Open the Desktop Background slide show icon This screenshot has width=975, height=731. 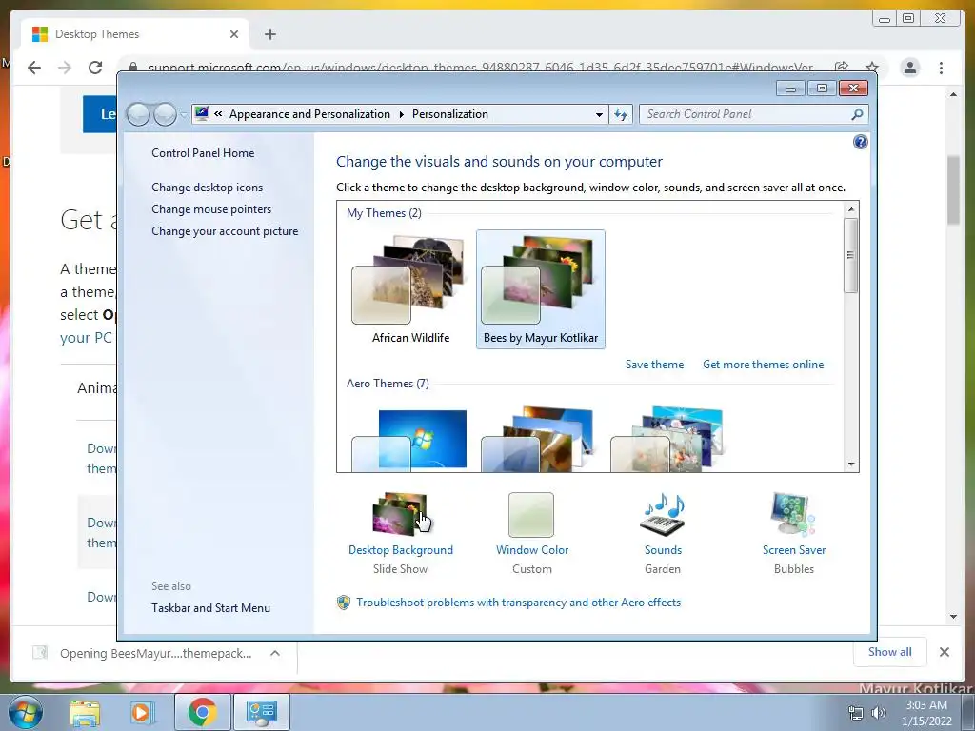(400, 514)
